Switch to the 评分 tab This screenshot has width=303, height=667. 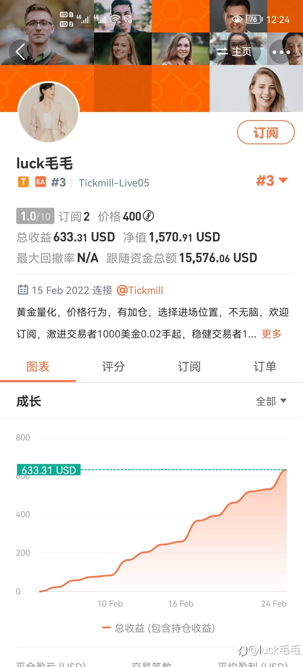point(114,366)
